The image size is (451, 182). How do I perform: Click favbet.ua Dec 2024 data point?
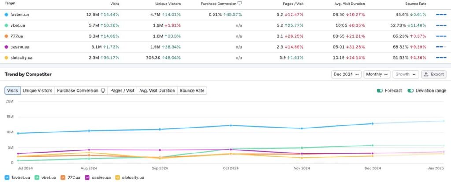[373, 124]
